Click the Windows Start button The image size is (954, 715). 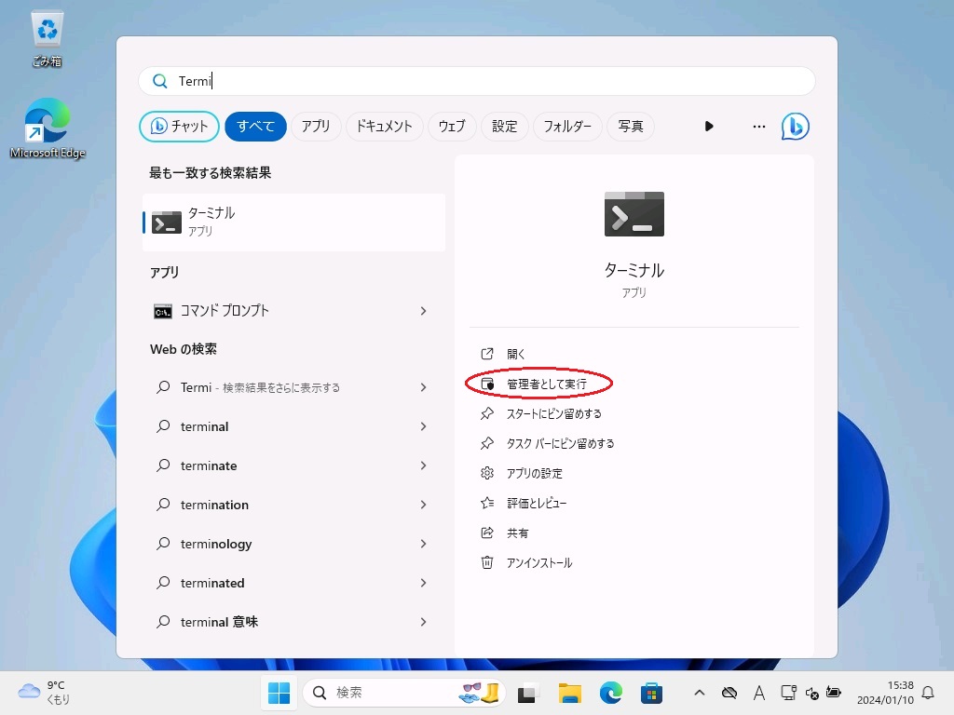click(x=279, y=693)
